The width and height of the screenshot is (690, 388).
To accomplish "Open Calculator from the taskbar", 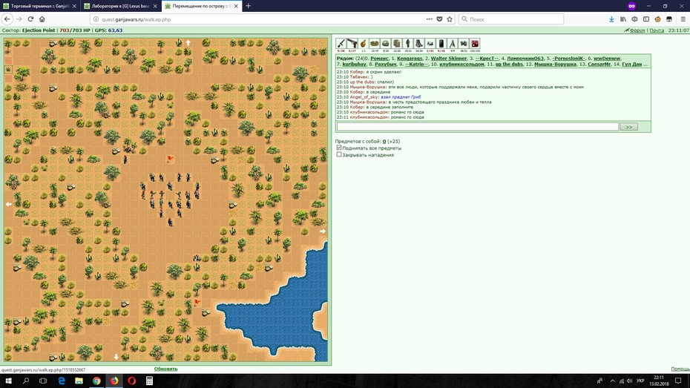I will pyautogui.click(x=149, y=381).
